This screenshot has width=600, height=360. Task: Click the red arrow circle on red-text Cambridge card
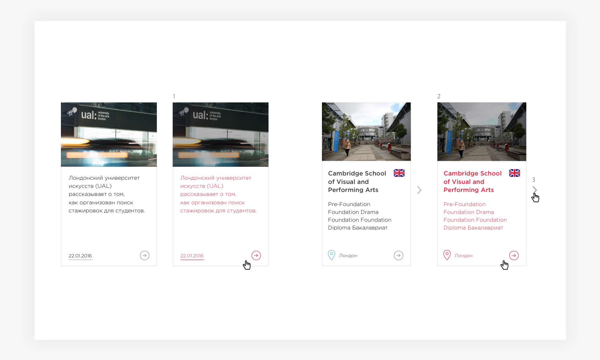[514, 255]
